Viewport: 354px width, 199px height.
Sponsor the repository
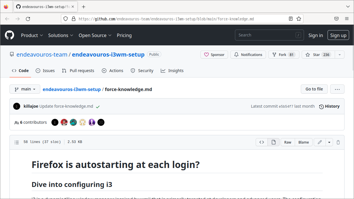point(214,55)
